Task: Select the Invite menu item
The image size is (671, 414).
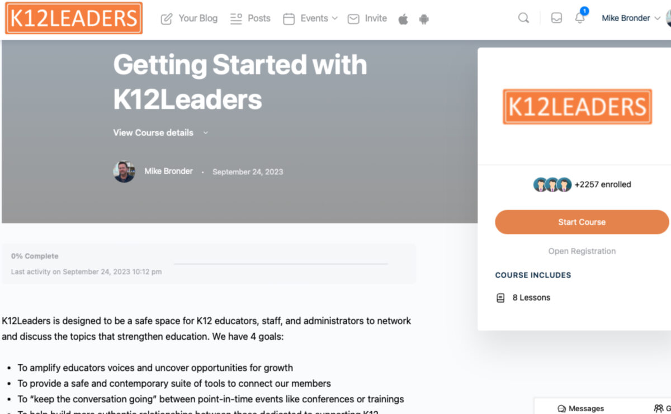Action: [367, 18]
